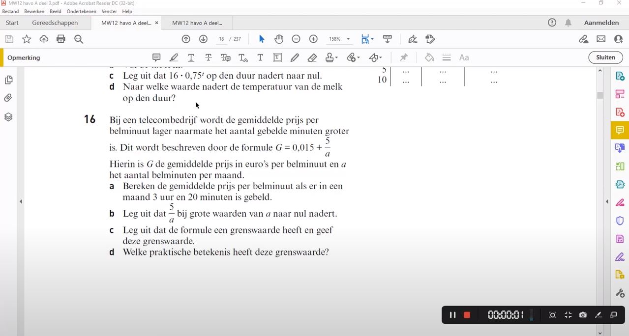
Task: Switch to the Start tab
Action: pos(12,23)
